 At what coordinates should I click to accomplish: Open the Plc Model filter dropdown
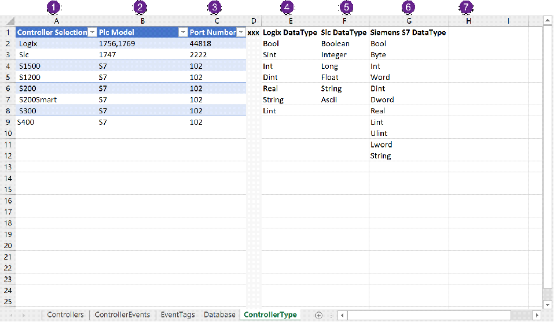click(x=183, y=32)
